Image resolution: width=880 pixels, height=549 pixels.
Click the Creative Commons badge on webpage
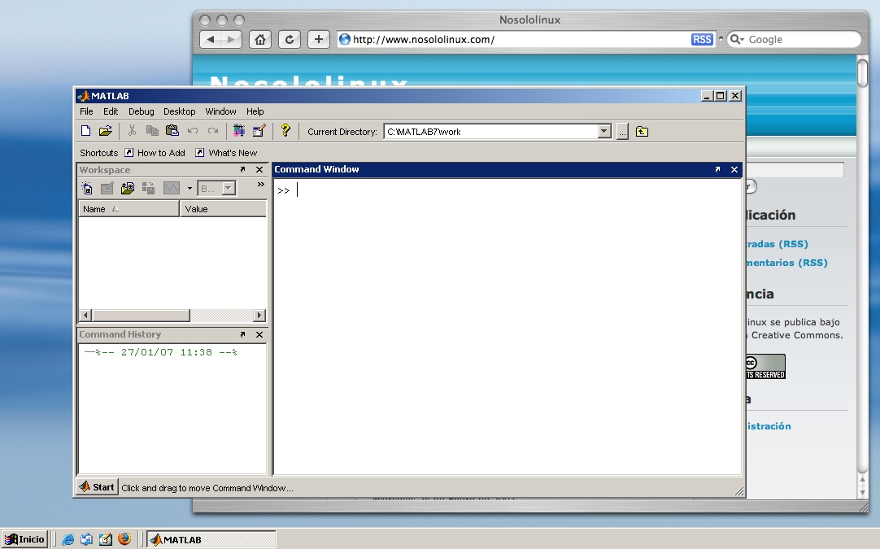(x=765, y=367)
